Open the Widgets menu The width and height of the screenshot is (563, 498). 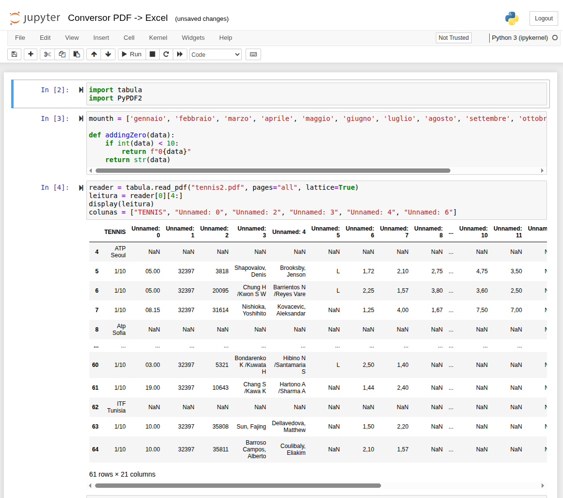193,37
